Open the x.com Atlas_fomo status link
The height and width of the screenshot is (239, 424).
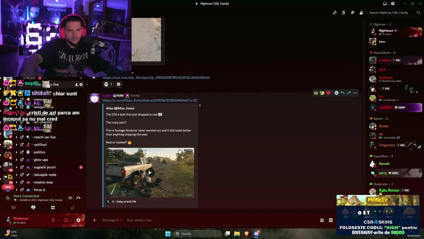pos(150,100)
